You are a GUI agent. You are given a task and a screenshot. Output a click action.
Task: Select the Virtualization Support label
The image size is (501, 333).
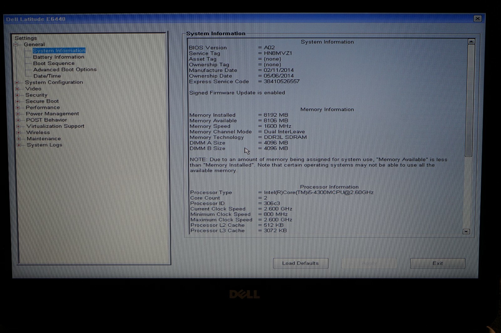pos(55,126)
